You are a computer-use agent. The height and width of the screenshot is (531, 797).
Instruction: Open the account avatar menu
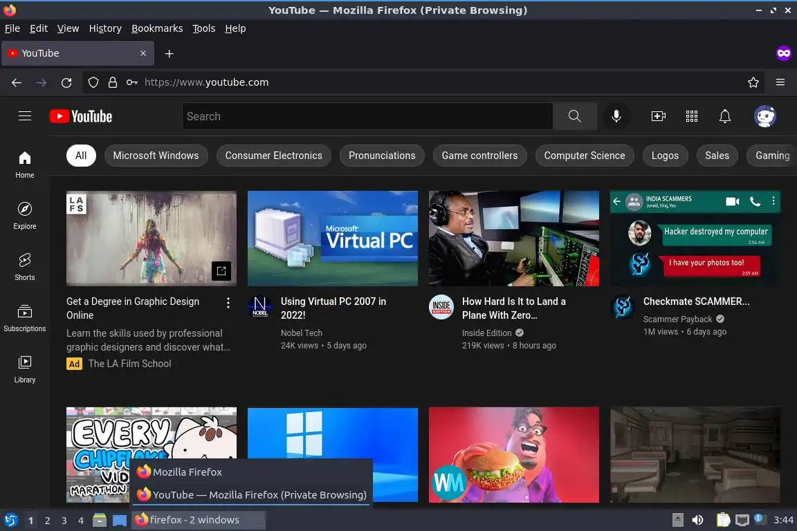(765, 116)
